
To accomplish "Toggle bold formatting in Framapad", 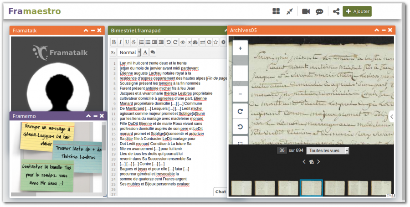I will point(114,42).
